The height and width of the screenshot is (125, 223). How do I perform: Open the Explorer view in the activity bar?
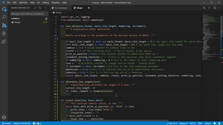point(4,9)
